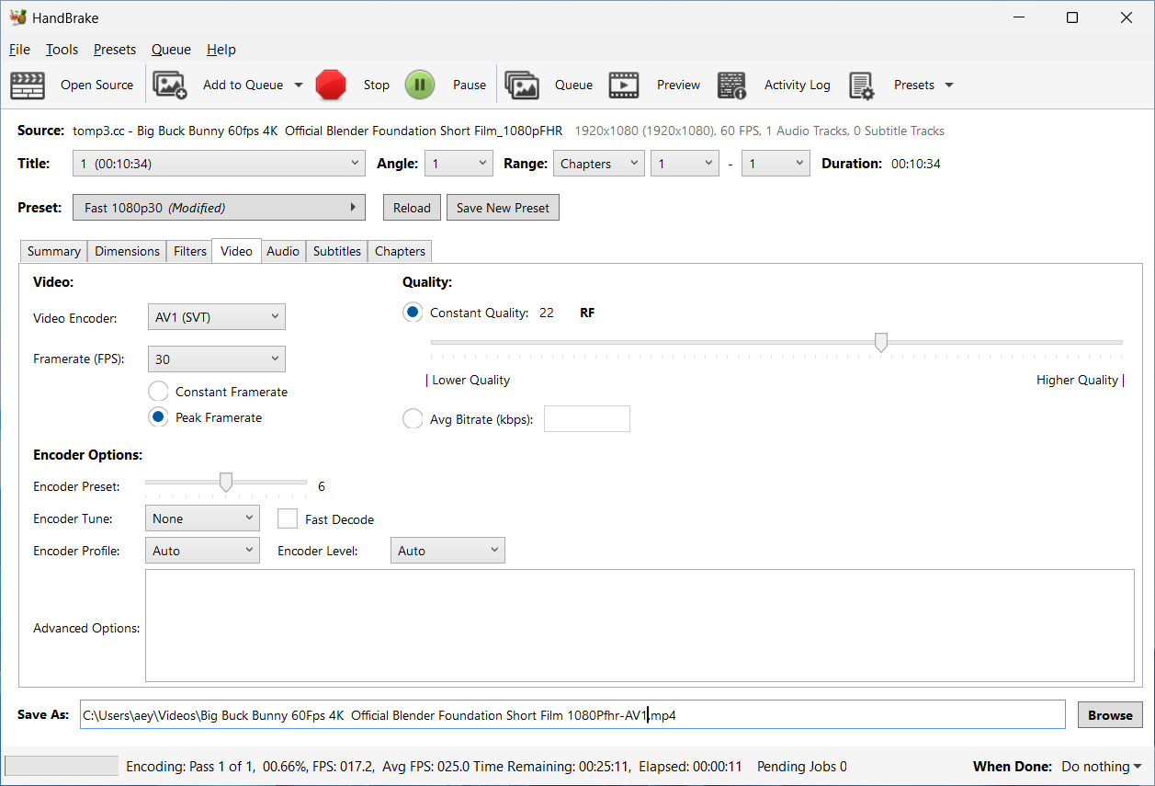The image size is (1155, 786).
Task: Open the Queue menu in menu bar
Action: (171, 50)
